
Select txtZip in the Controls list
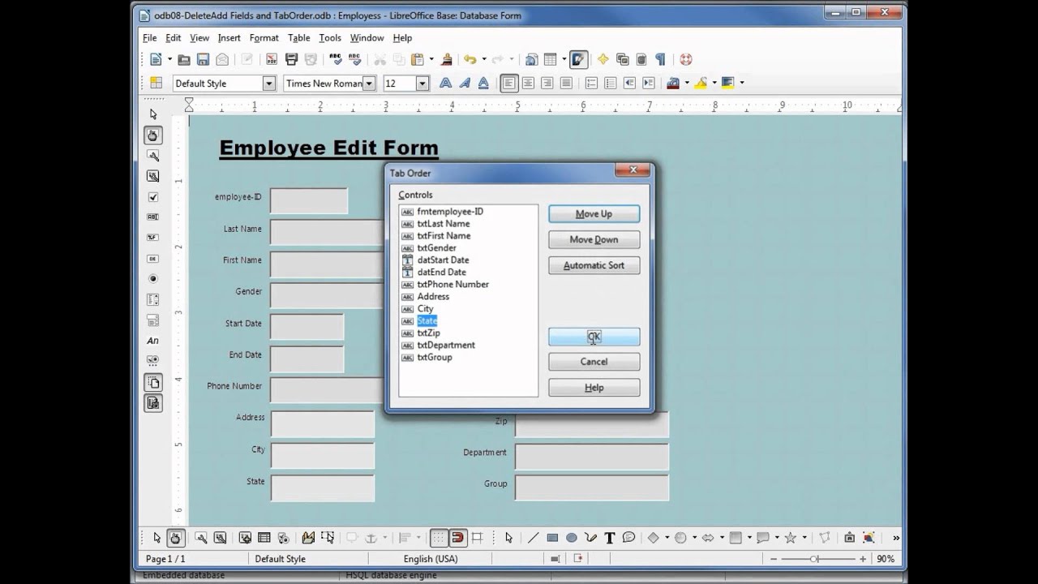(428, 333)
